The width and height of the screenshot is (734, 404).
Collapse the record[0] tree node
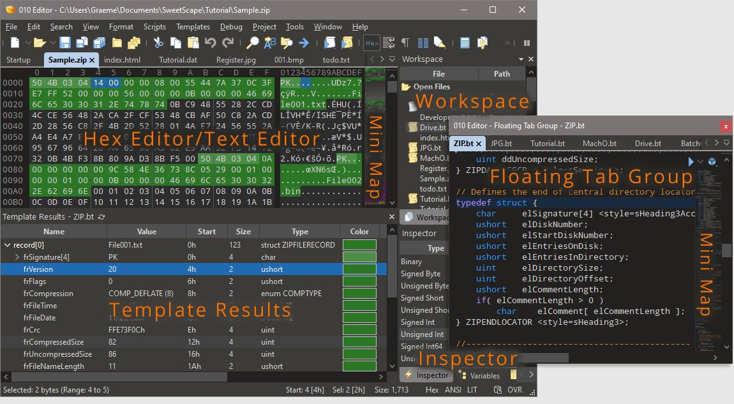pos(8,244)
